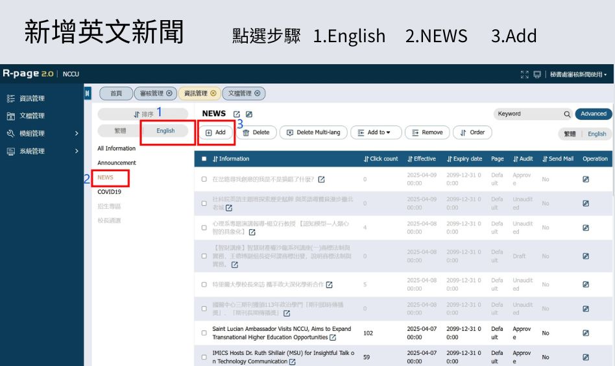The width and height of the screenshot is (615, 366).
Task: Click the search magnifier icon
Action: pos(567,114)
